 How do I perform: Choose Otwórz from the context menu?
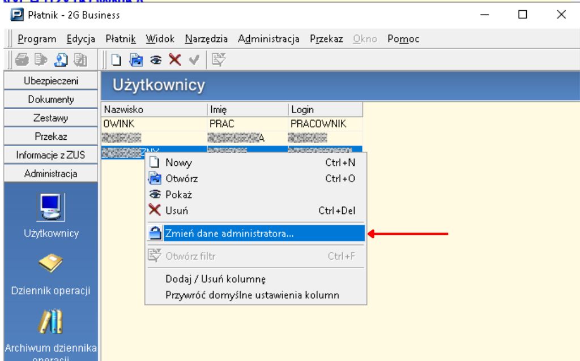click(255, 178)
